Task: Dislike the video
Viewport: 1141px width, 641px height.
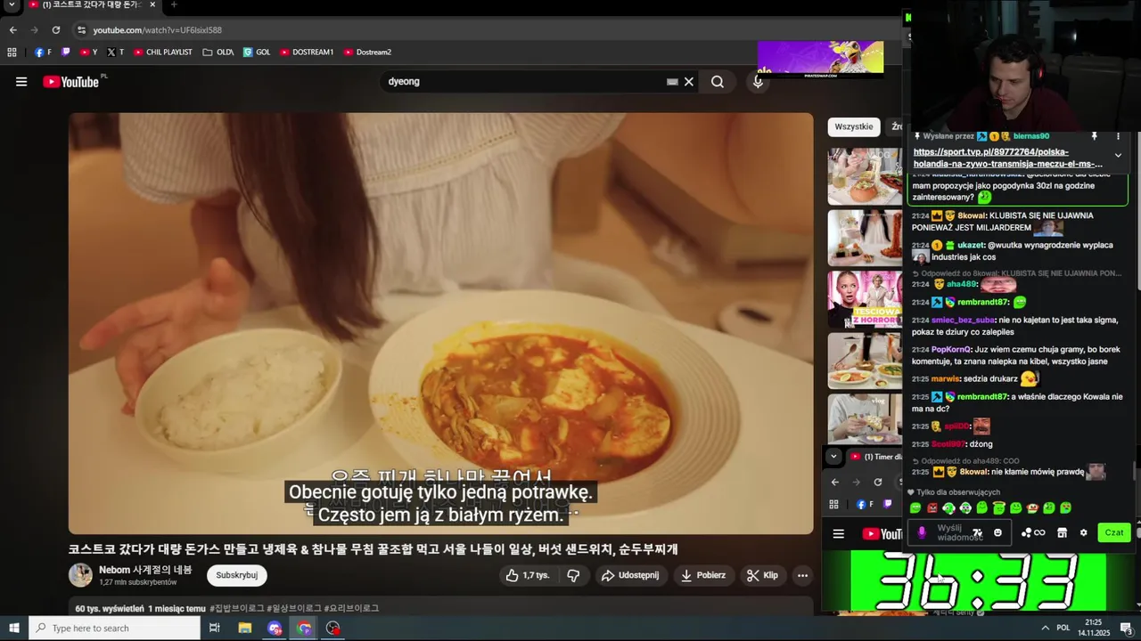Action: coord(573,575)
